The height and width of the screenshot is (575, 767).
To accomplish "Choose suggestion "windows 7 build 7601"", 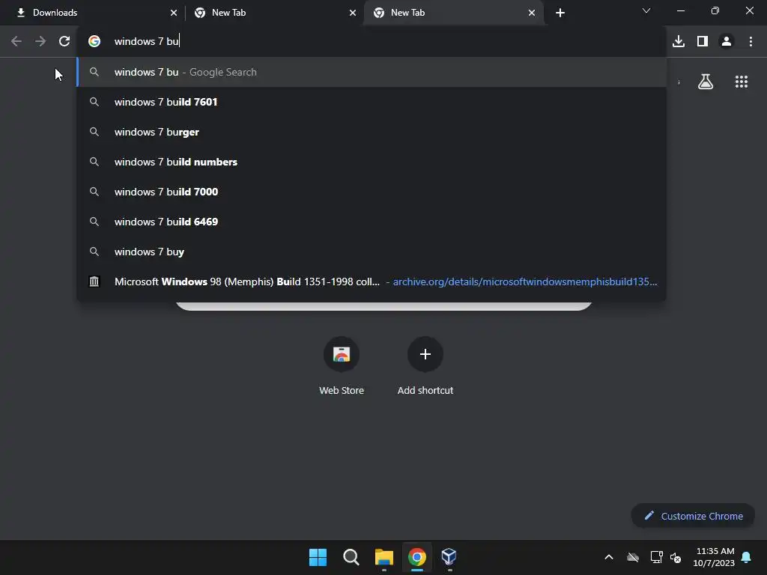I will 372,102.
